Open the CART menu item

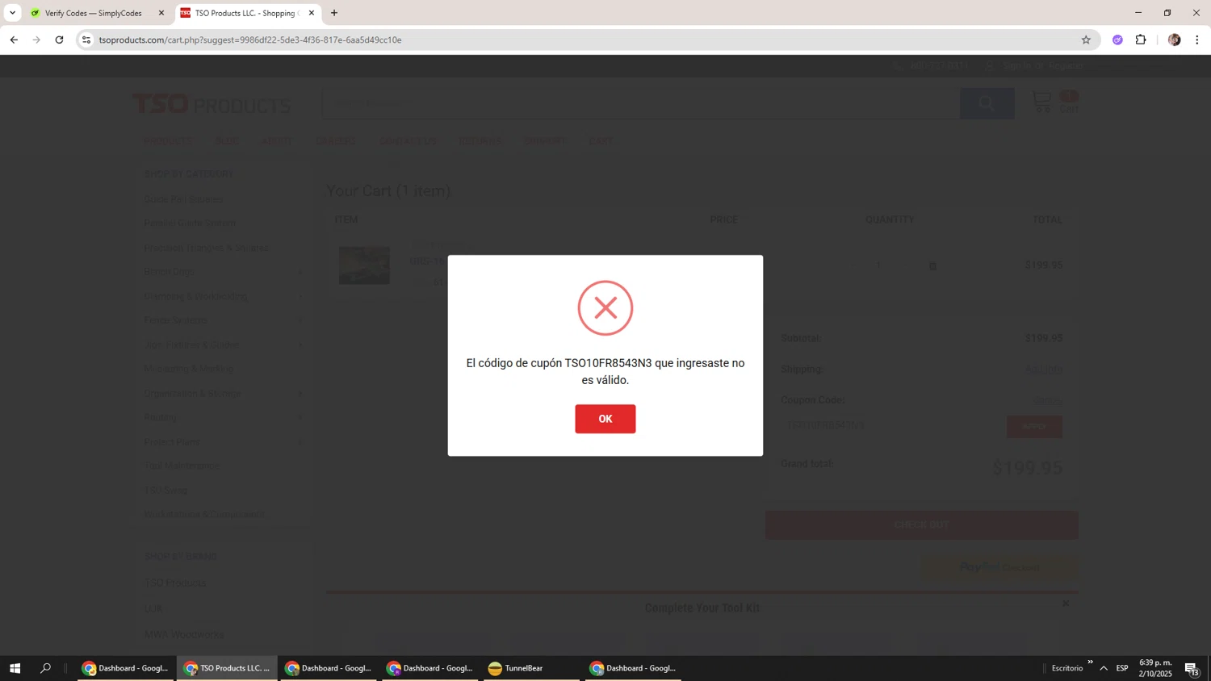click(601, 141)
